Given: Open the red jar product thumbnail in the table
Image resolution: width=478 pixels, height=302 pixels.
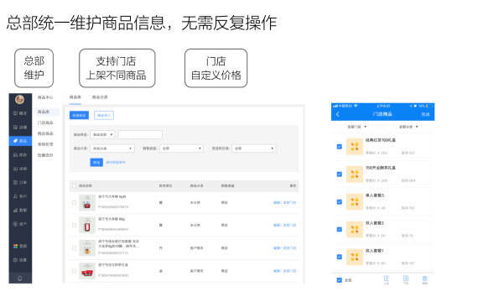Looking at the screenshot, I should tap(87, 225).
